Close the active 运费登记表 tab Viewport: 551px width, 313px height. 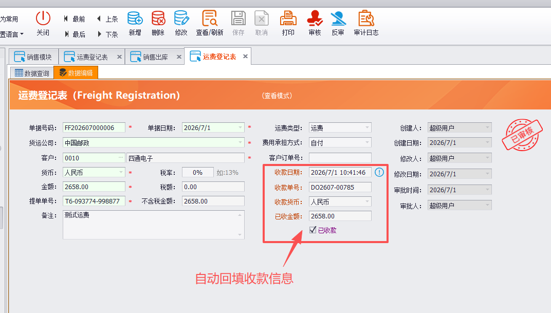pos(245,56)
